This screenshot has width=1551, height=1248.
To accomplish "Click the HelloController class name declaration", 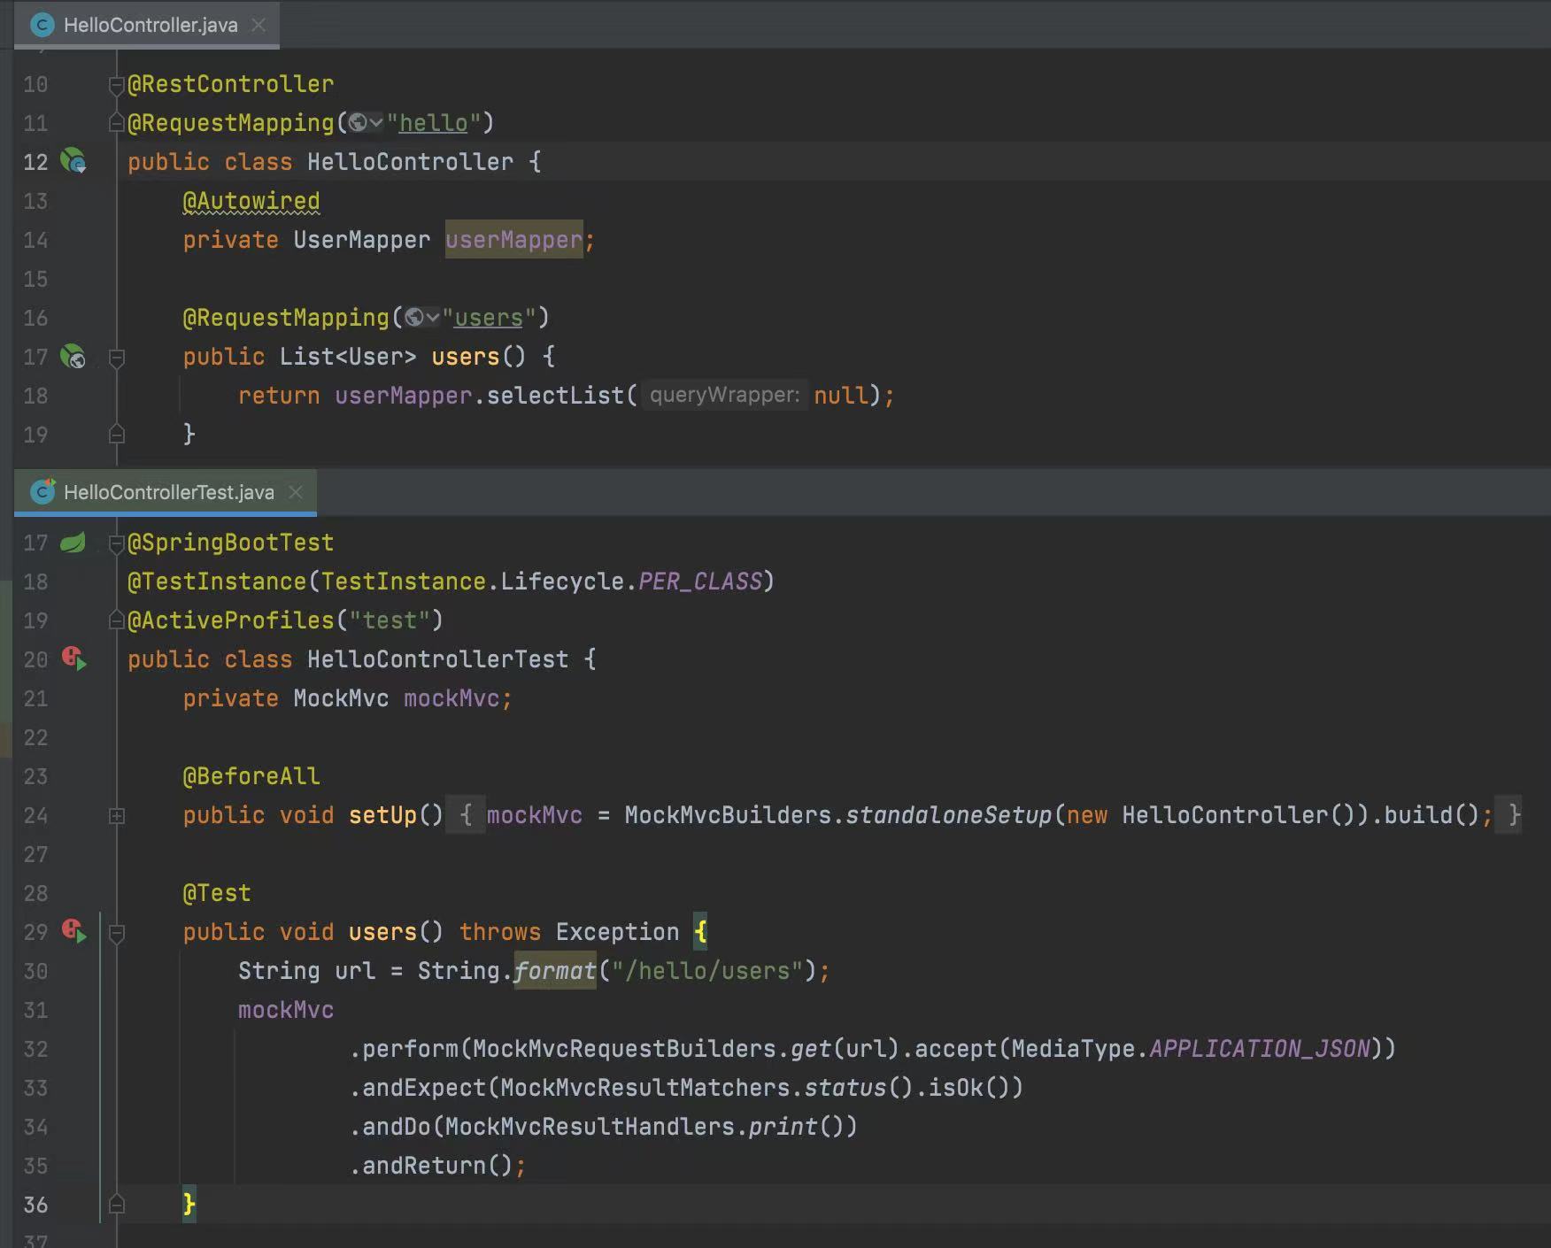I will [410, 162].
